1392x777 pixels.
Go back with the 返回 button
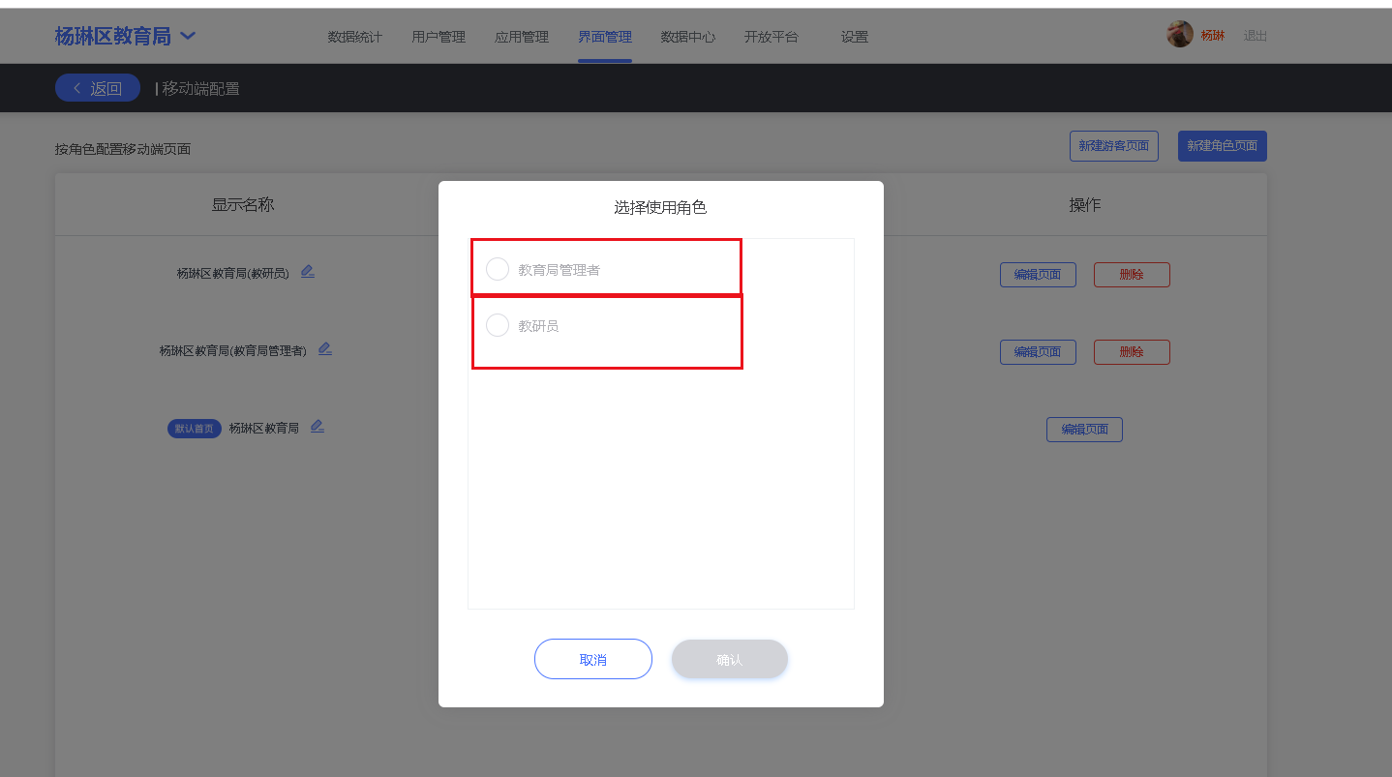(98, 88)
